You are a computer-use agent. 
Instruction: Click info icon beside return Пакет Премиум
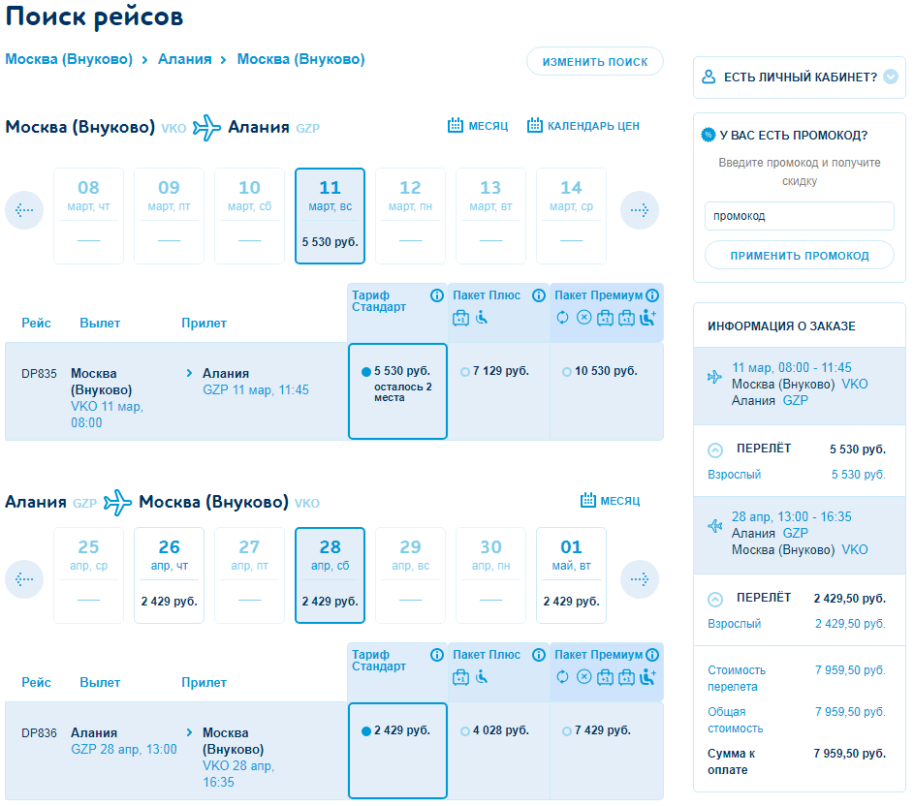pos(653,655)
